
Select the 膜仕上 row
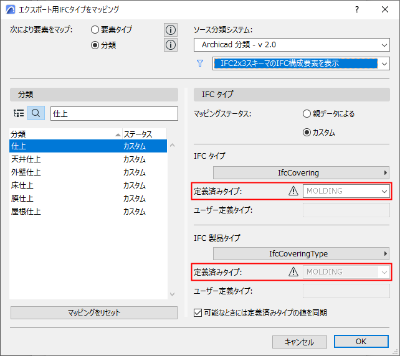pos(88,199)
